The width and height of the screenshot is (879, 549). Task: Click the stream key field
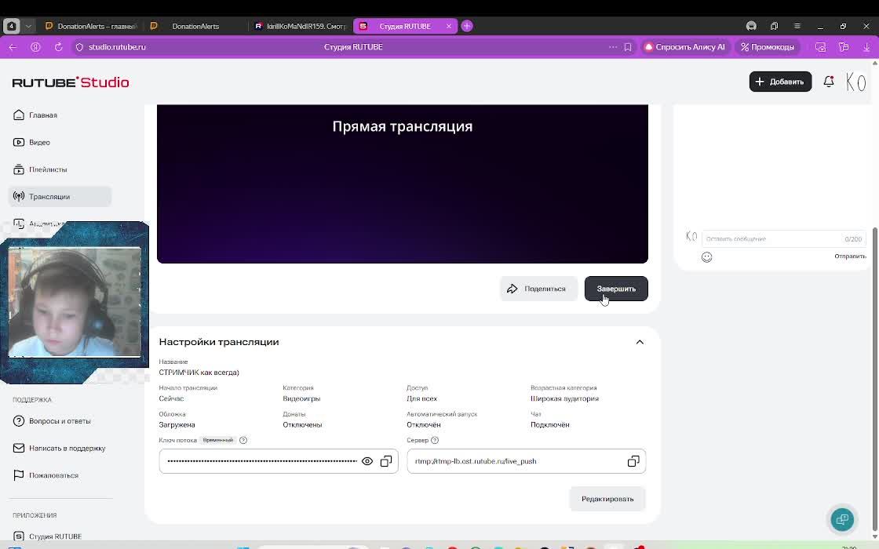[x=279, y=461]
